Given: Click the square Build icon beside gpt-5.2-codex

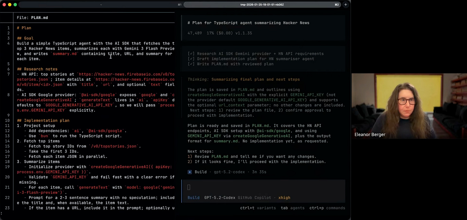Looking at the screenshot, I should (x=190, y=172).
